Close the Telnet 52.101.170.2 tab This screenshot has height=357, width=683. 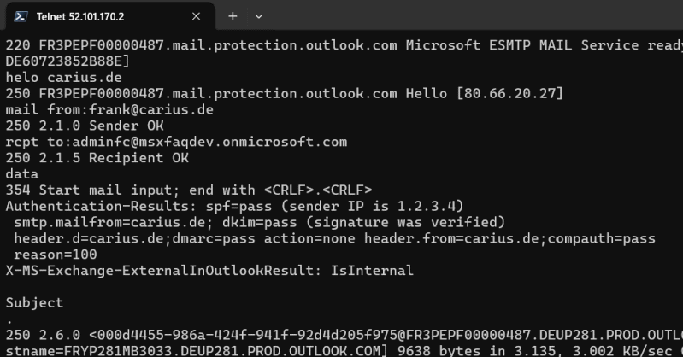coord(197,16)
